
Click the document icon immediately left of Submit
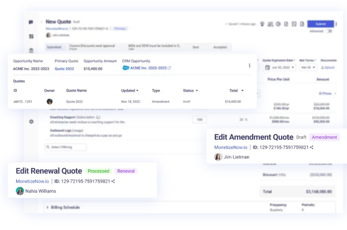click(302, 24)
